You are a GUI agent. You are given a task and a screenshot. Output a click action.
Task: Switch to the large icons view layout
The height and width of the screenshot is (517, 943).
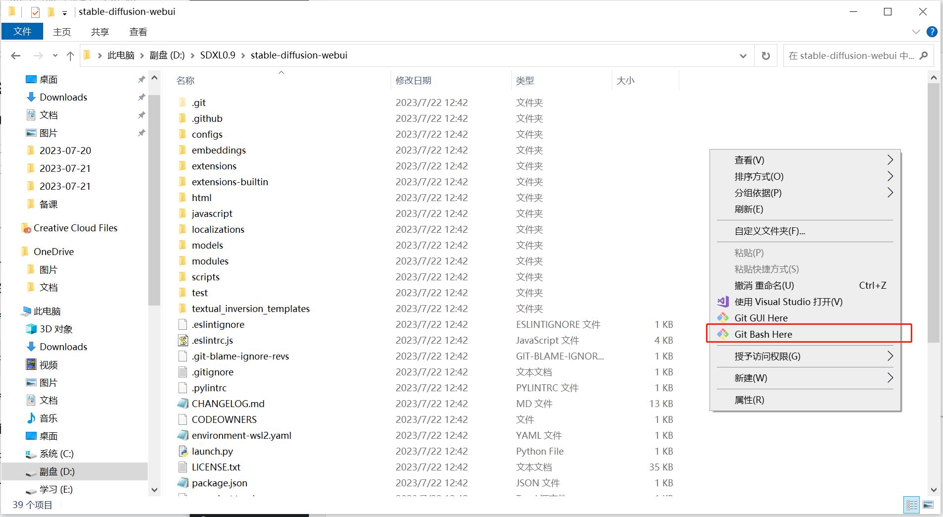point(928,505)
